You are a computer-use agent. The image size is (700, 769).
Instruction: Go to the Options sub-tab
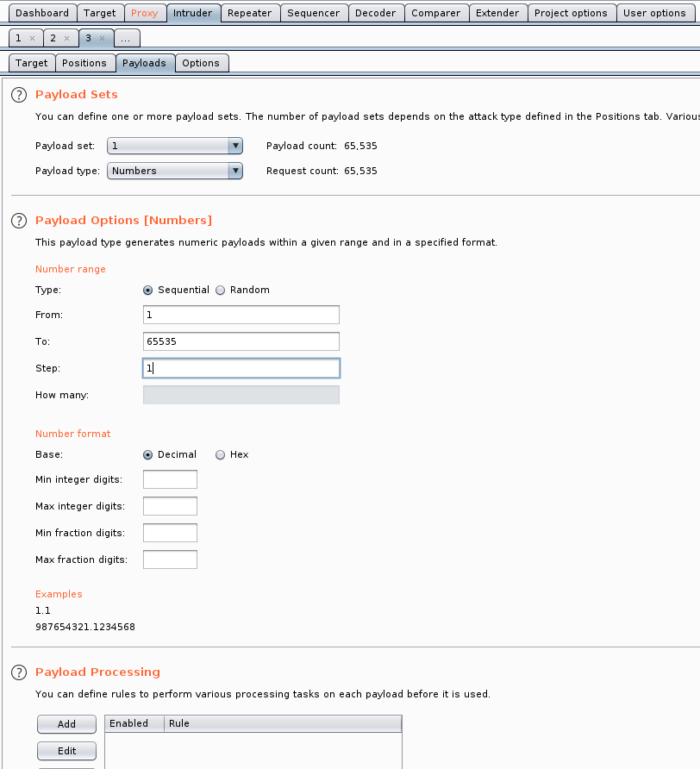[x=201, y=63]
